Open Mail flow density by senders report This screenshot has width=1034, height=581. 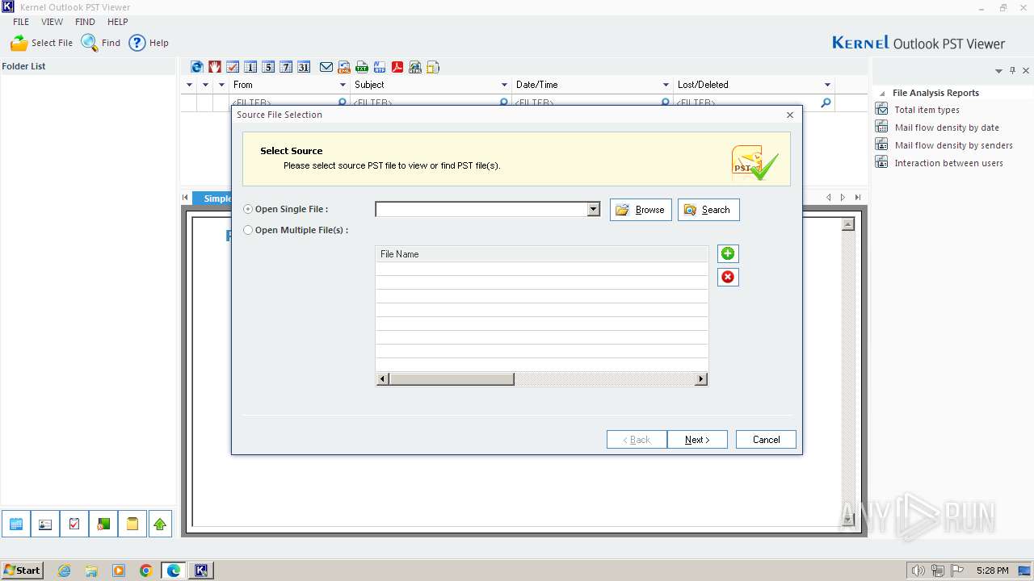click(x=953, y=145)
